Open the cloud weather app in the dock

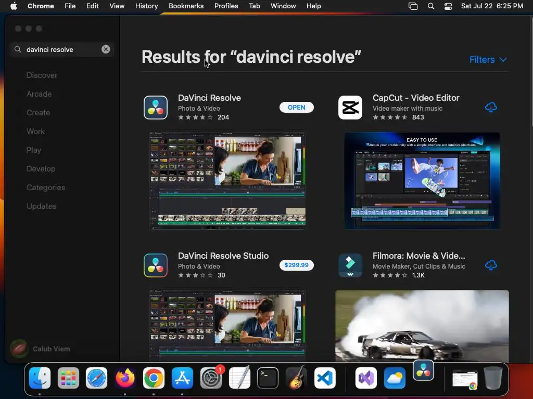(x=395, y=378)
